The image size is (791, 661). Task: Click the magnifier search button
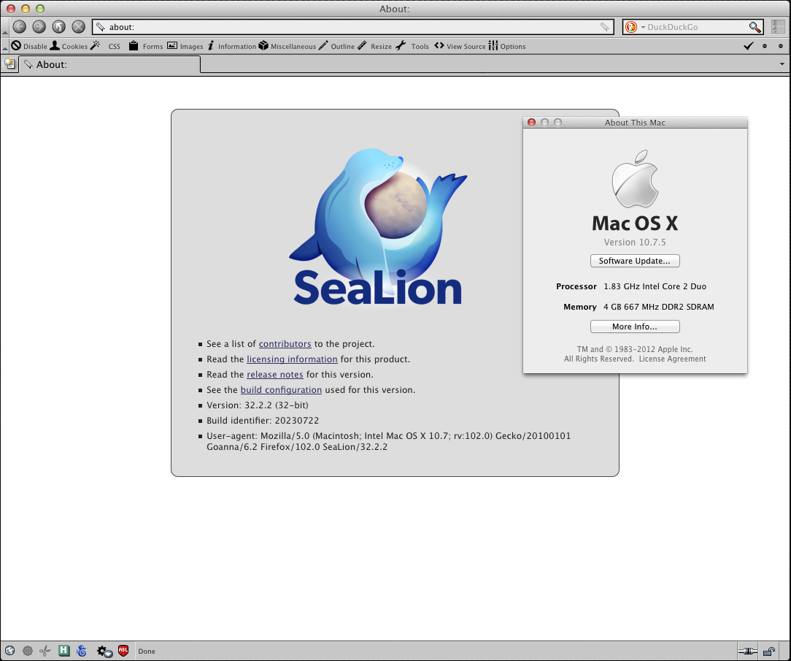[755, 27]
